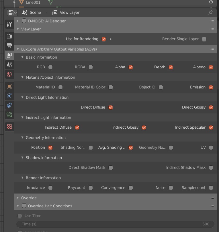Open the Output properties tab

coord(9,46)
